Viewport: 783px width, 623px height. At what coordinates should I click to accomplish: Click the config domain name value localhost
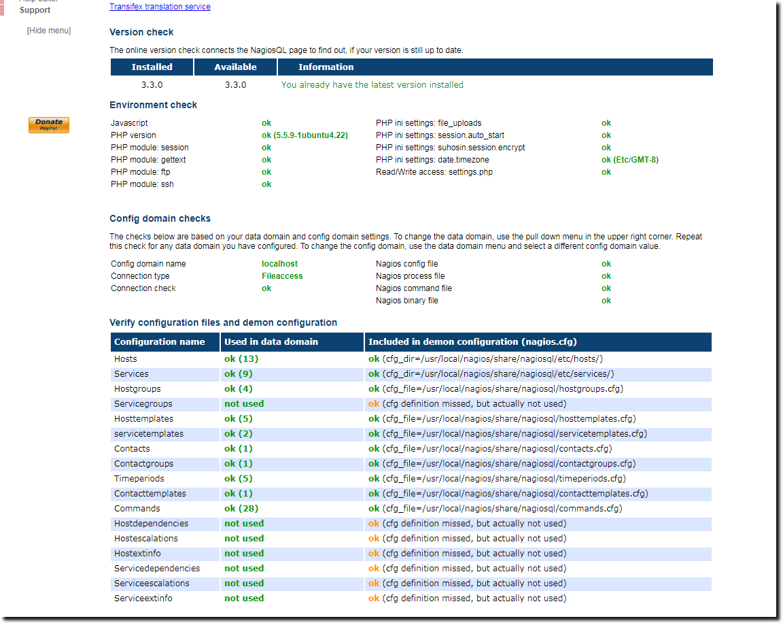tap(279, 264)
